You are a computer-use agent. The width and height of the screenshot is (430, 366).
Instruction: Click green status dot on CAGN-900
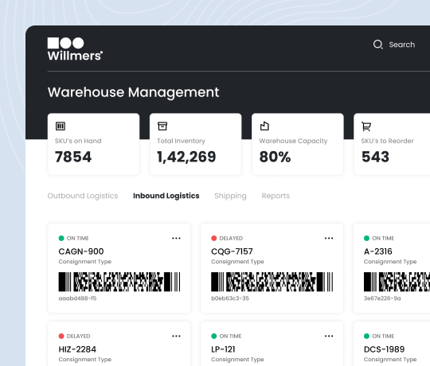61,239
